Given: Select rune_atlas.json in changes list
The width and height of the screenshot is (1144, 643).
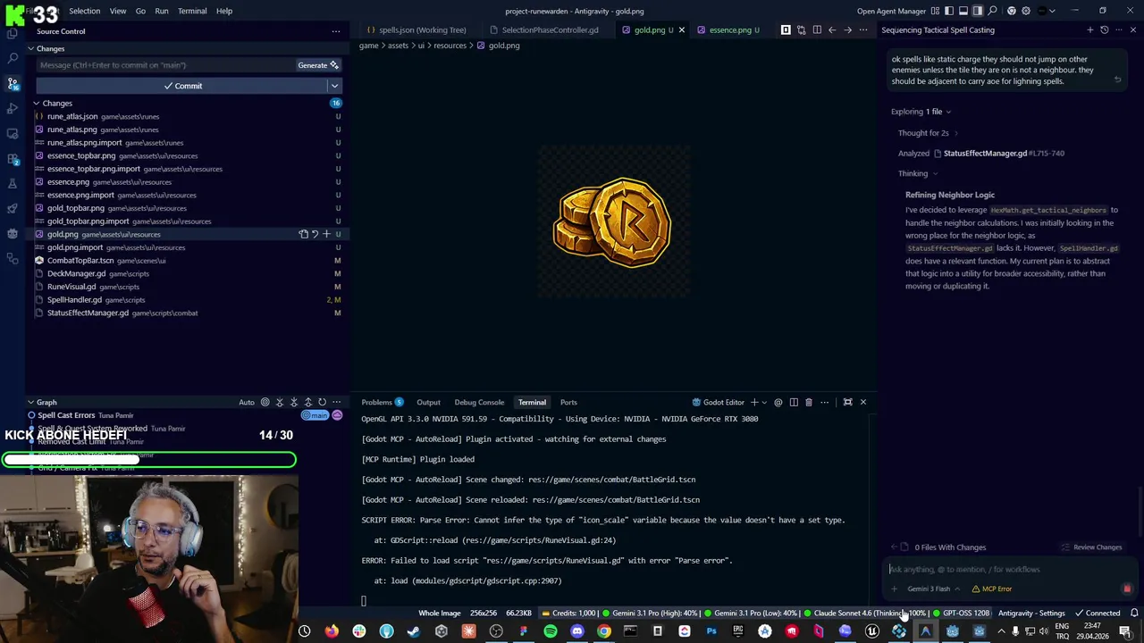Looking at the screenshot, I should click(188, 116).
